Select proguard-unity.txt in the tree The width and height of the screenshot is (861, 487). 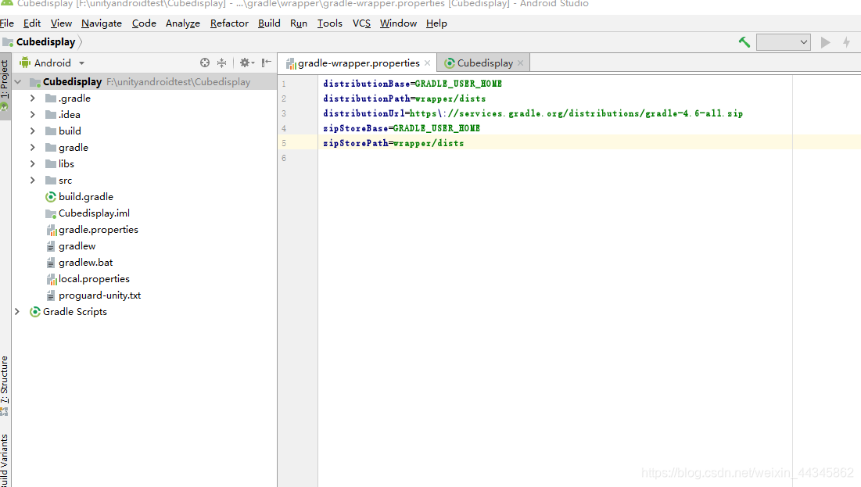(x=99, y=295)
